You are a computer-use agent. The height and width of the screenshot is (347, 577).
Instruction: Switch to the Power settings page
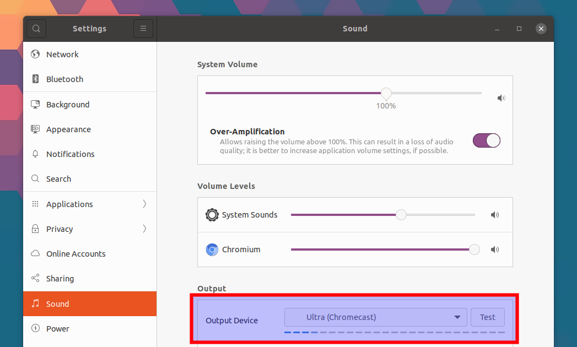[x=57, y=328]
